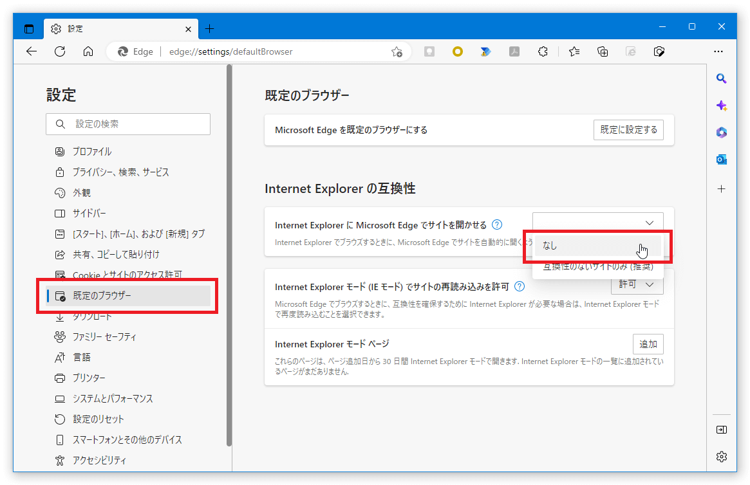
Task: Expand the IE mode 許可 dropdown
Action: 636,284
